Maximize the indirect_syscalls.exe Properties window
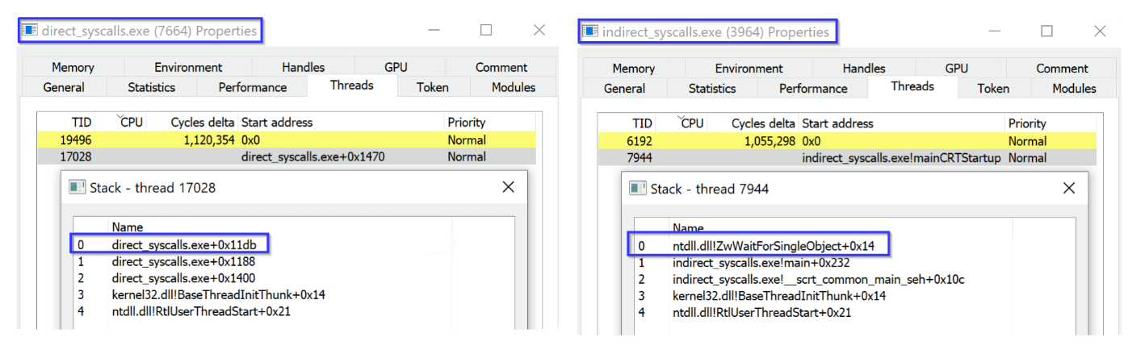The image size is (1145, 354). click(x=1046, y=31)
